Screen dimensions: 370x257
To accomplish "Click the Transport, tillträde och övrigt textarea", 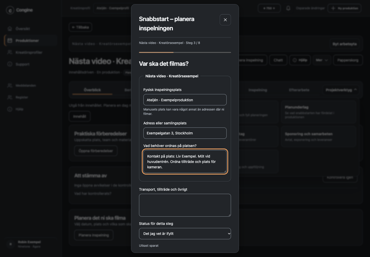I will click(185, 205).
